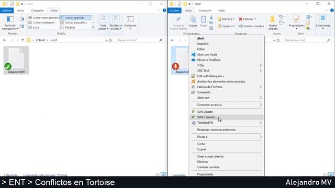Click the help icon in con1 window
Screen dimensions: 335x188
click(x=164, y=10)
